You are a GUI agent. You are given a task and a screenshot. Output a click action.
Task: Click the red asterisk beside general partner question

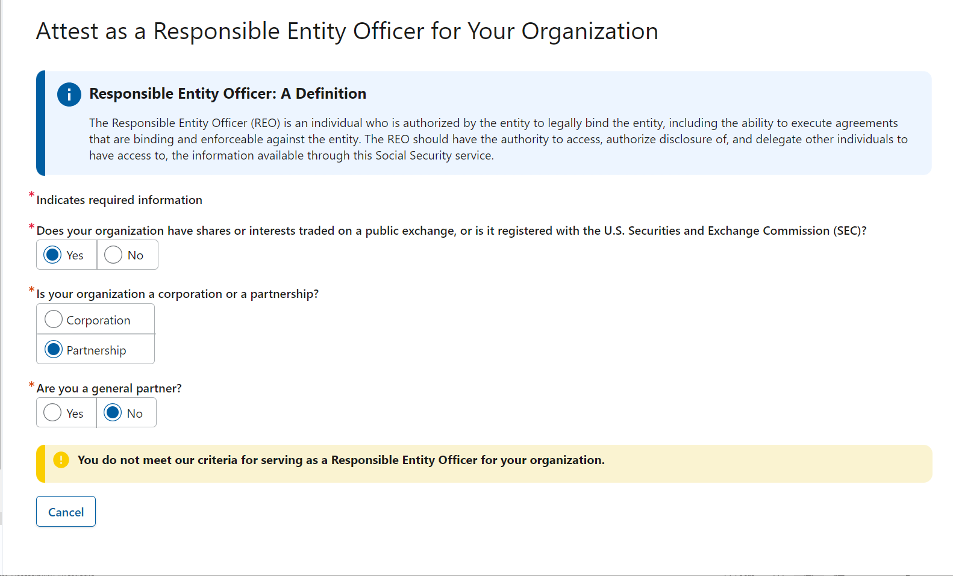(x=31, y=384)
